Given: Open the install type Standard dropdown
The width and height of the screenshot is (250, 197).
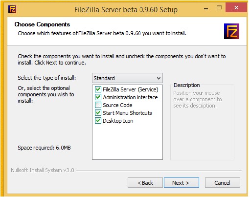Looking at the screenshot, I should [127, 78].
